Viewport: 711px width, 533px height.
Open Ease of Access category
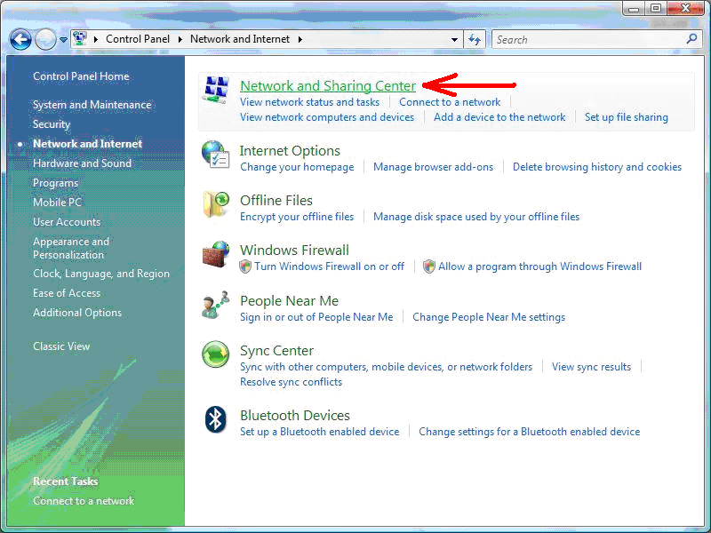(67, 293)
